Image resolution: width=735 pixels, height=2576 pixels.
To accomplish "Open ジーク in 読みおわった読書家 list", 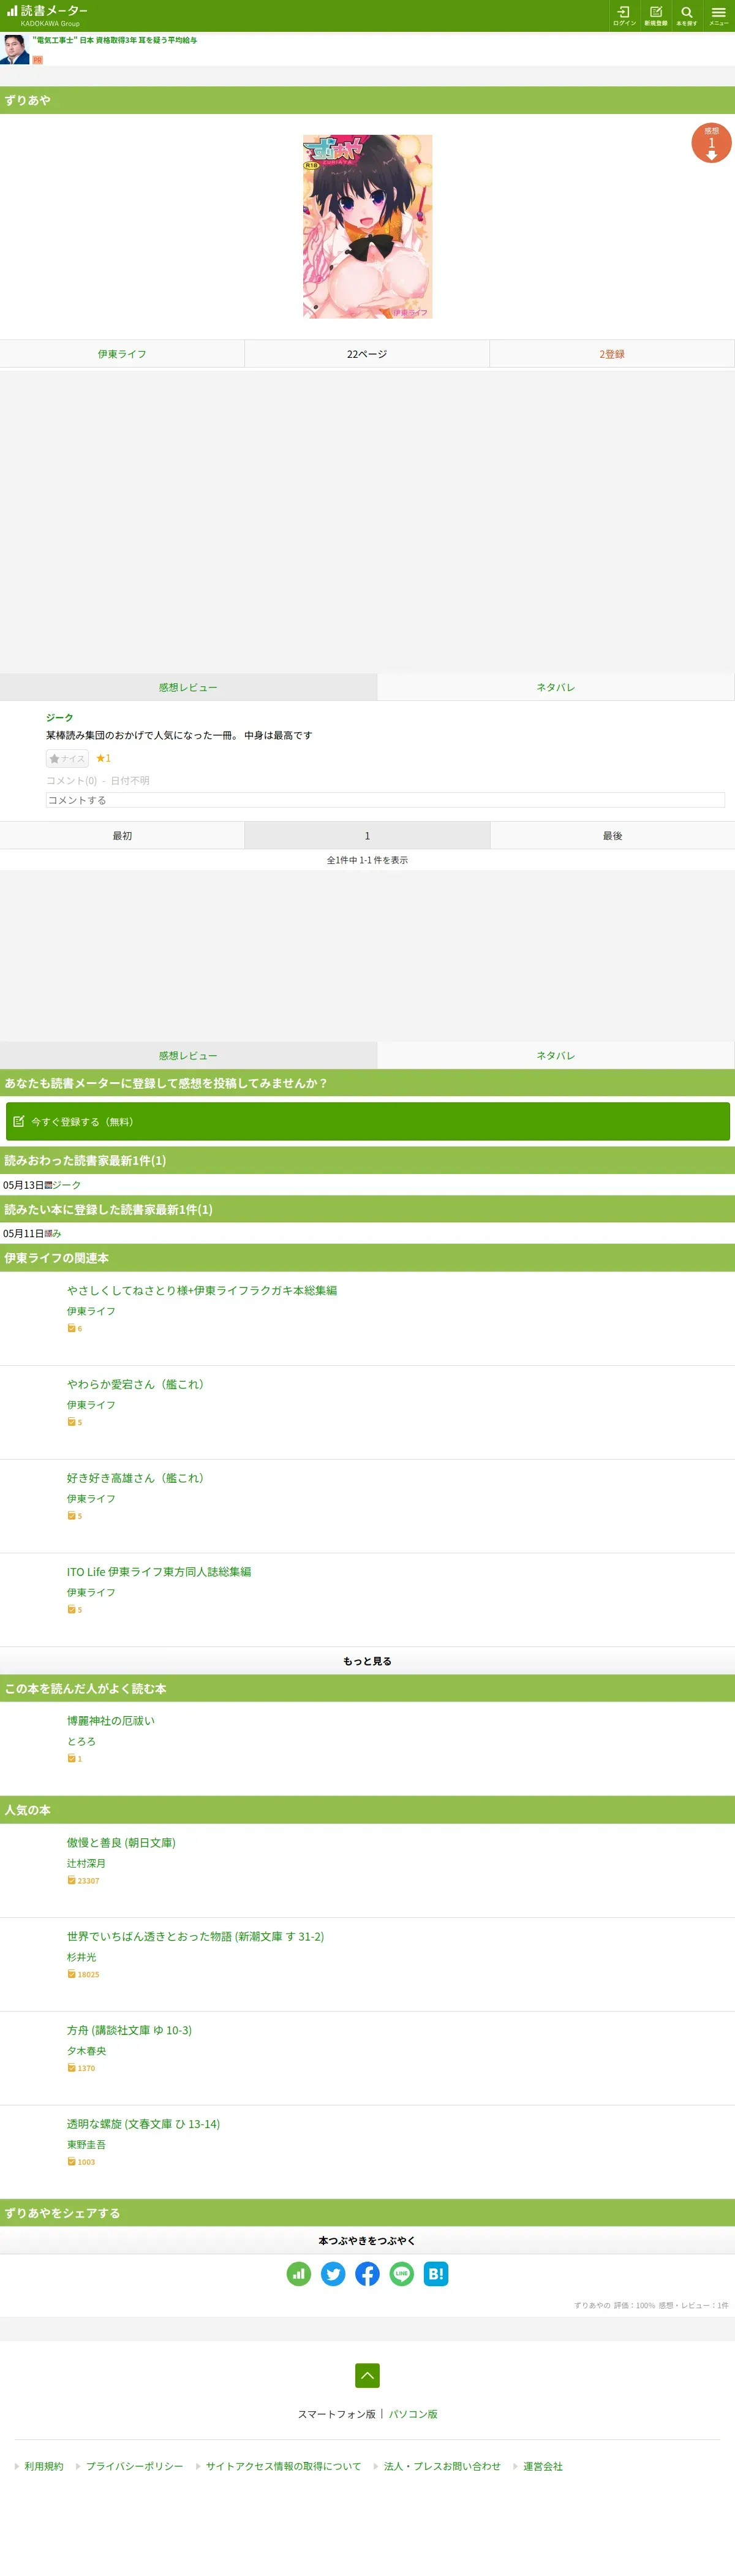I will tap(66, 1185).
